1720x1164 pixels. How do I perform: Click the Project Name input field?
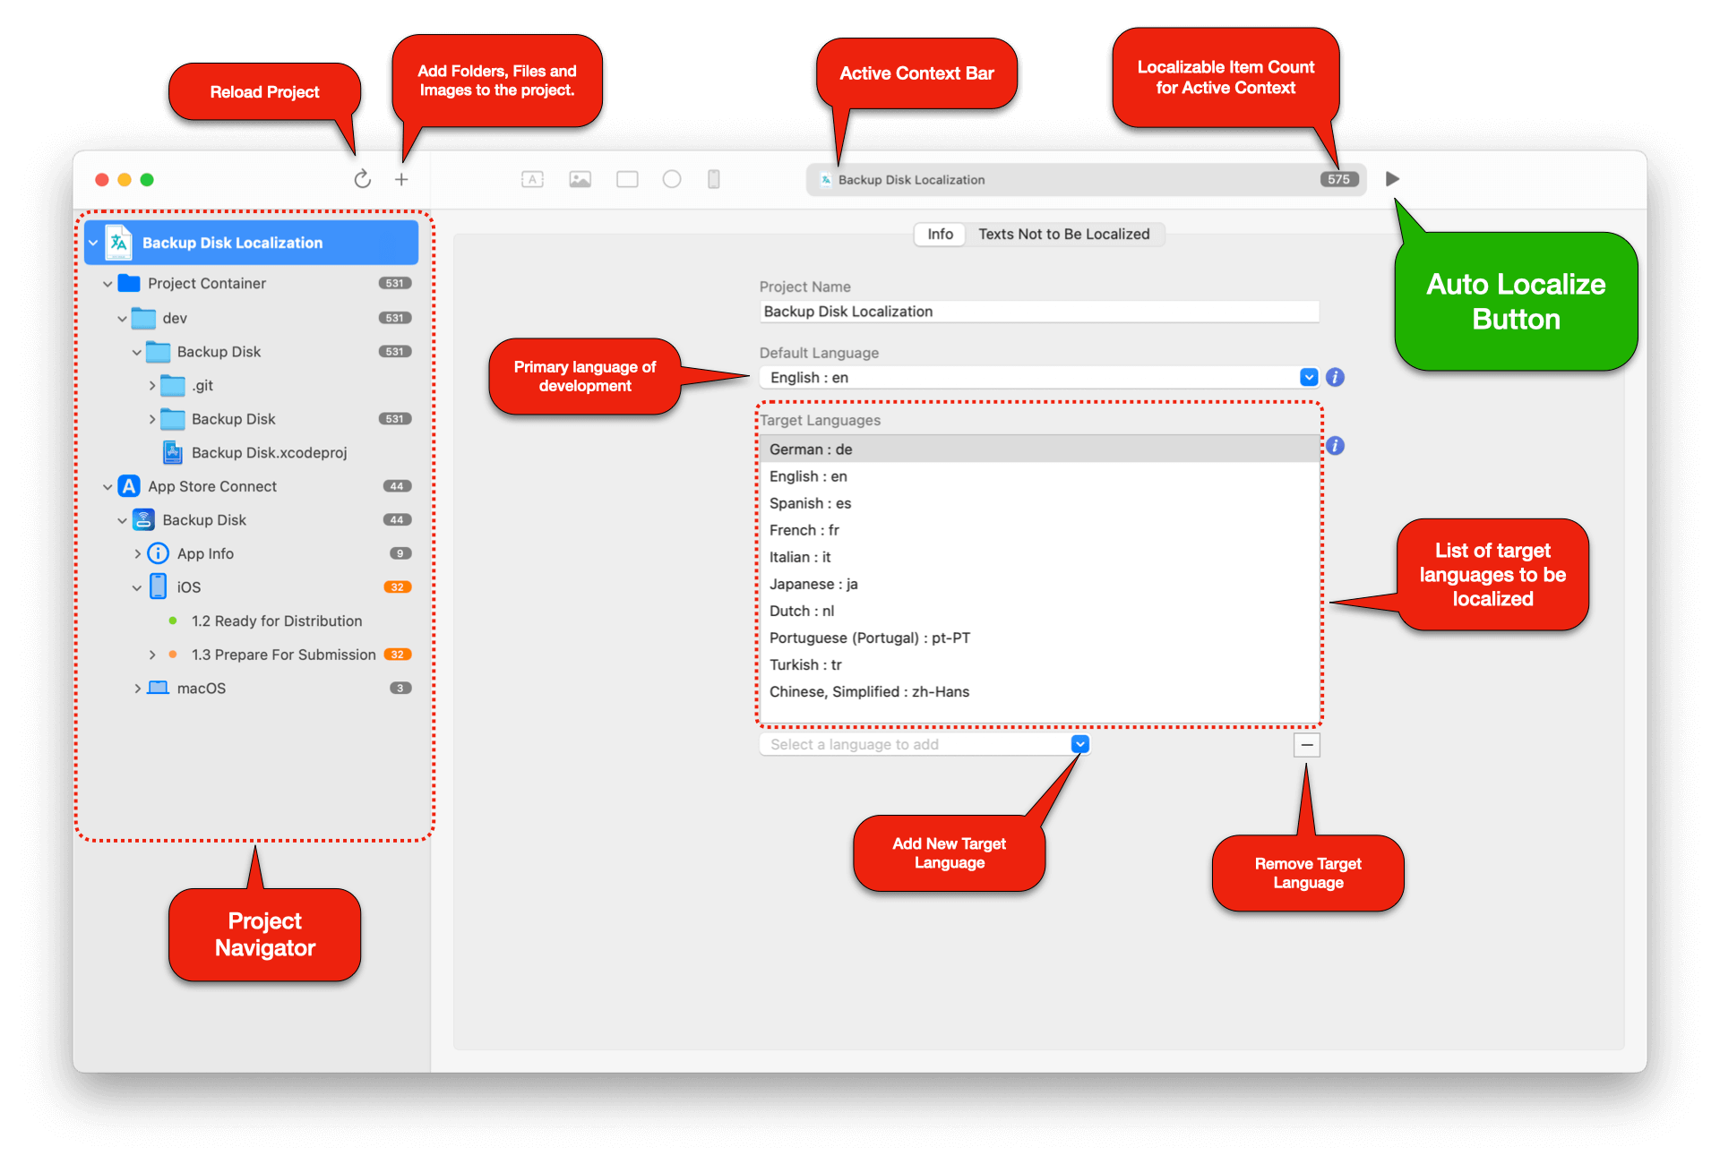pos(1039,311)
